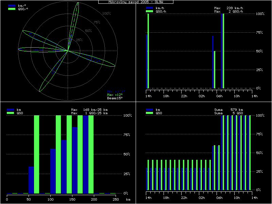
Task: Select the blue 'Max :272°' text
Action: click(116, 91)
